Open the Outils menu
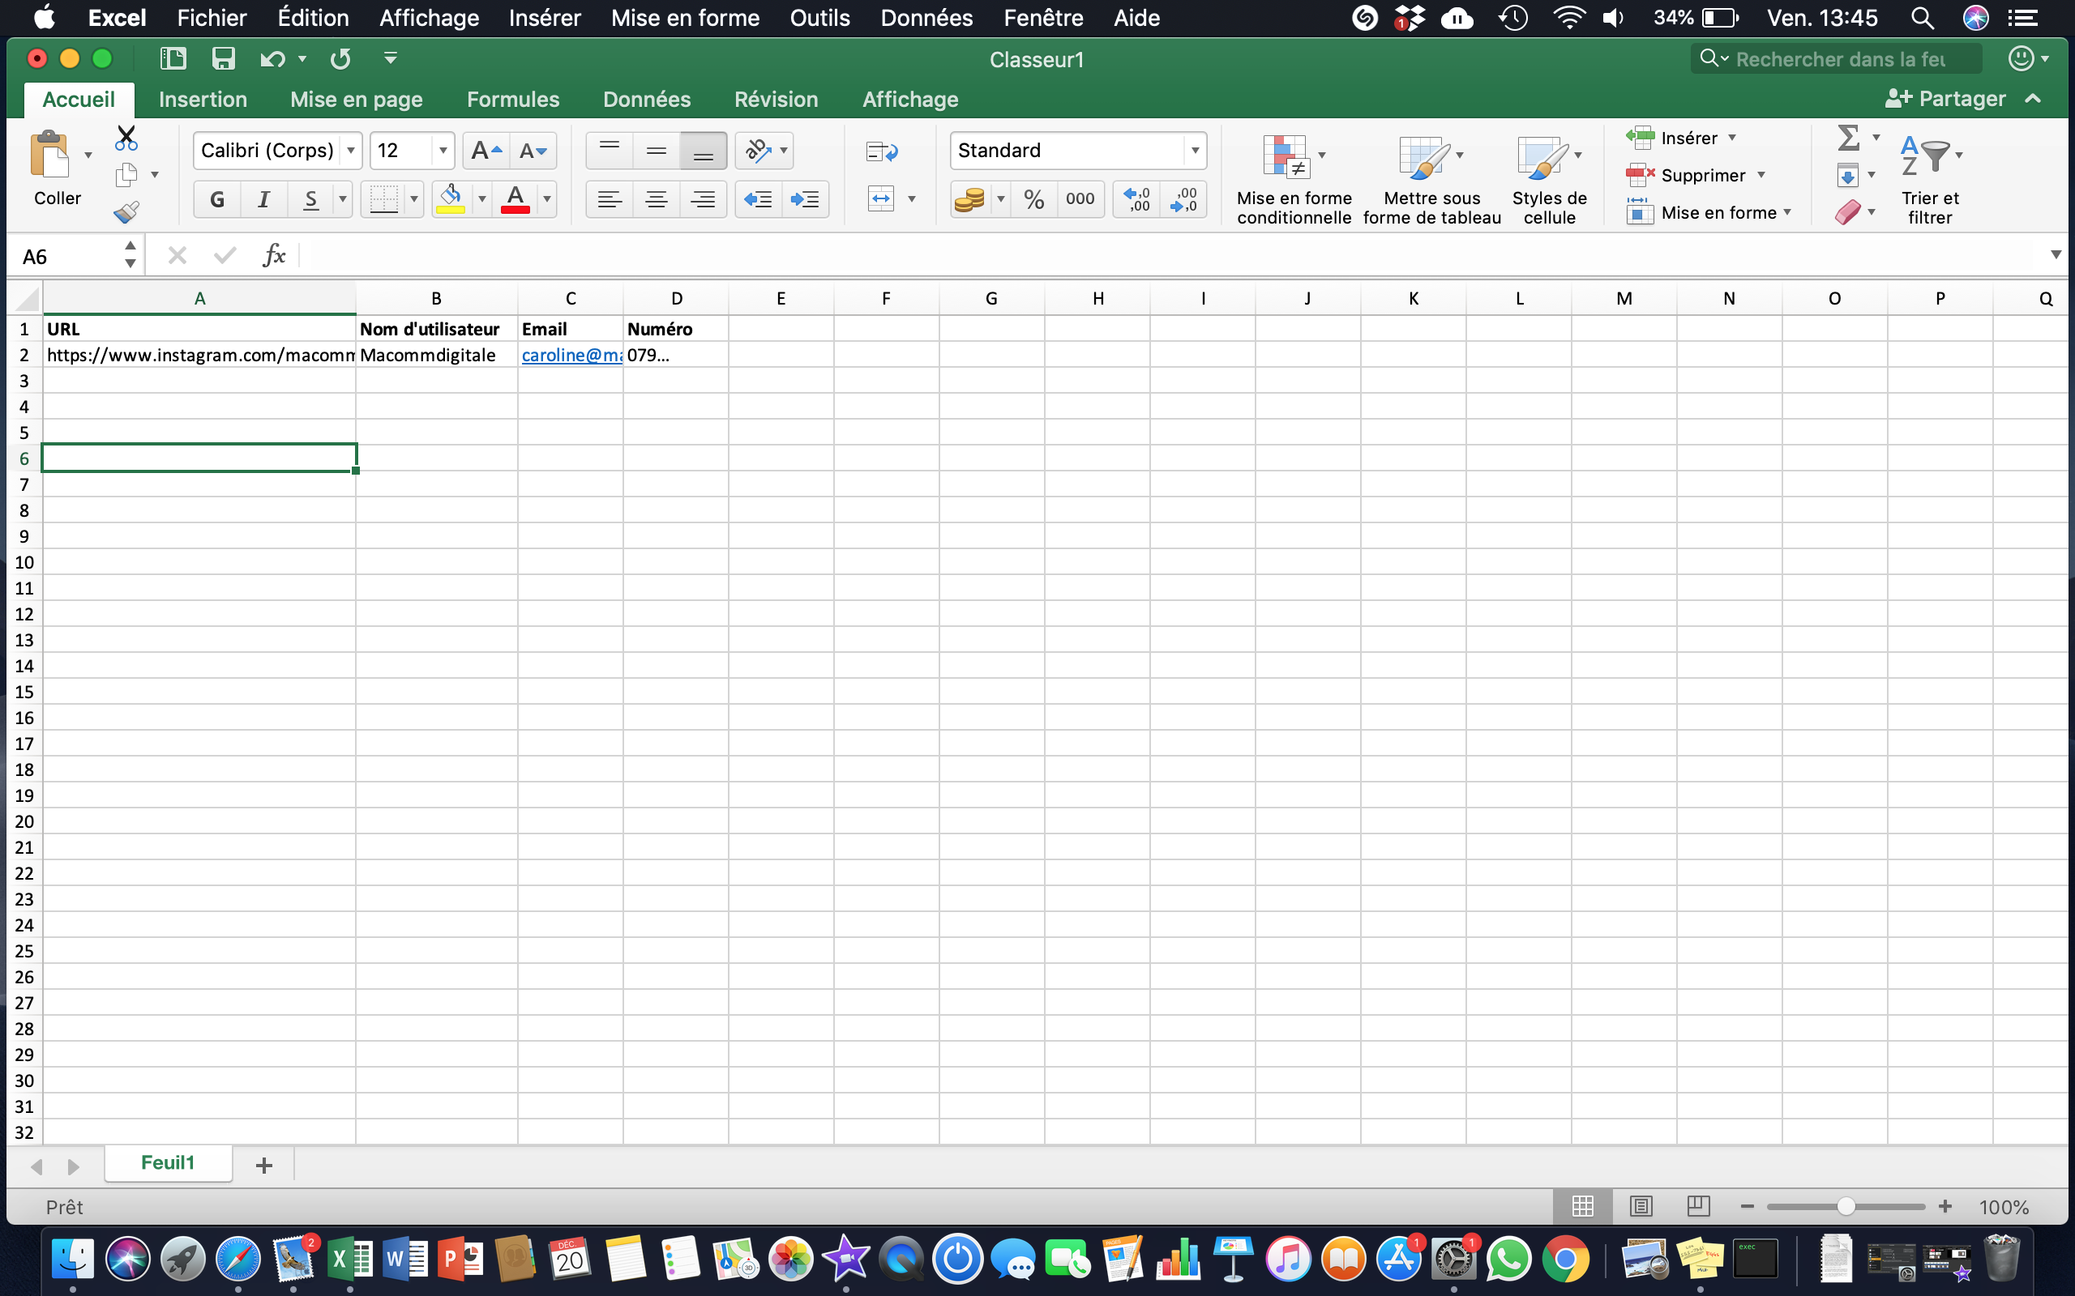Viewport: 2075px width, 1296px height. pyautogui.click(x=819, y=17)
